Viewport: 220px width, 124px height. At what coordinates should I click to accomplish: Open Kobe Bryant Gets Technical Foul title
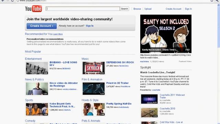click(x=62, y=105)
